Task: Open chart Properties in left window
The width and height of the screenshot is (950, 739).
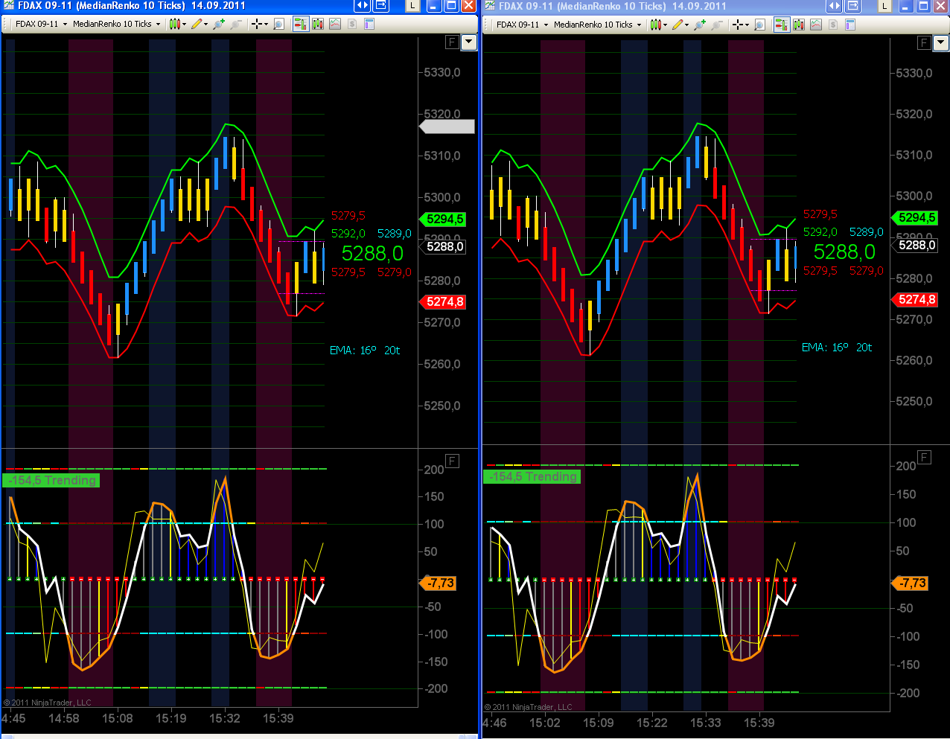Action: click(369, 24)
